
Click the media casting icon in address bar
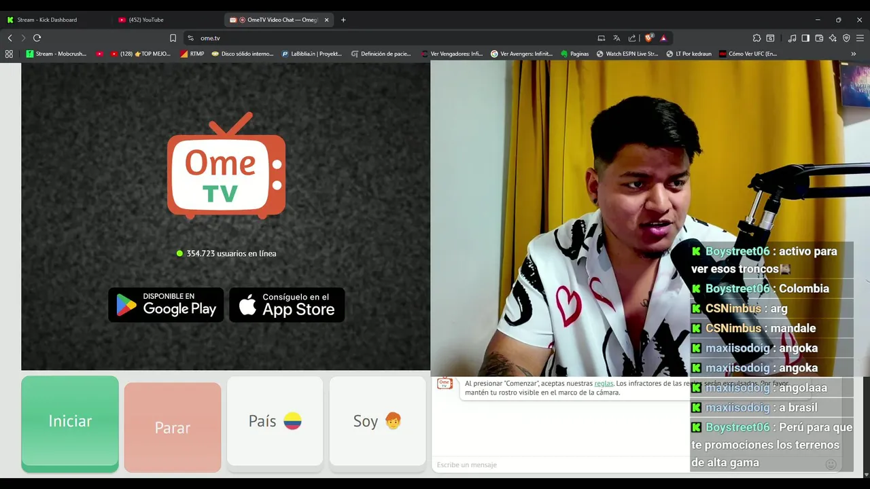click(x=601, y=38)
